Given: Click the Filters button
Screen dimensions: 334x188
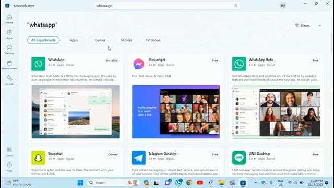Looking at the screenshot, I should [x=303, y=26].
